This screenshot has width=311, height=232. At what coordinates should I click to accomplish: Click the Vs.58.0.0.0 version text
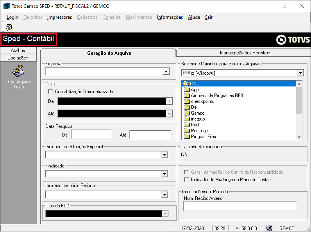[246, 228]
